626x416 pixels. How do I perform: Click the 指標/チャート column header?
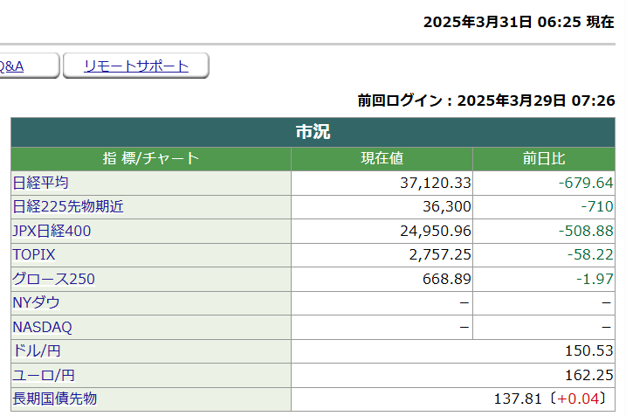coord(151,159)
